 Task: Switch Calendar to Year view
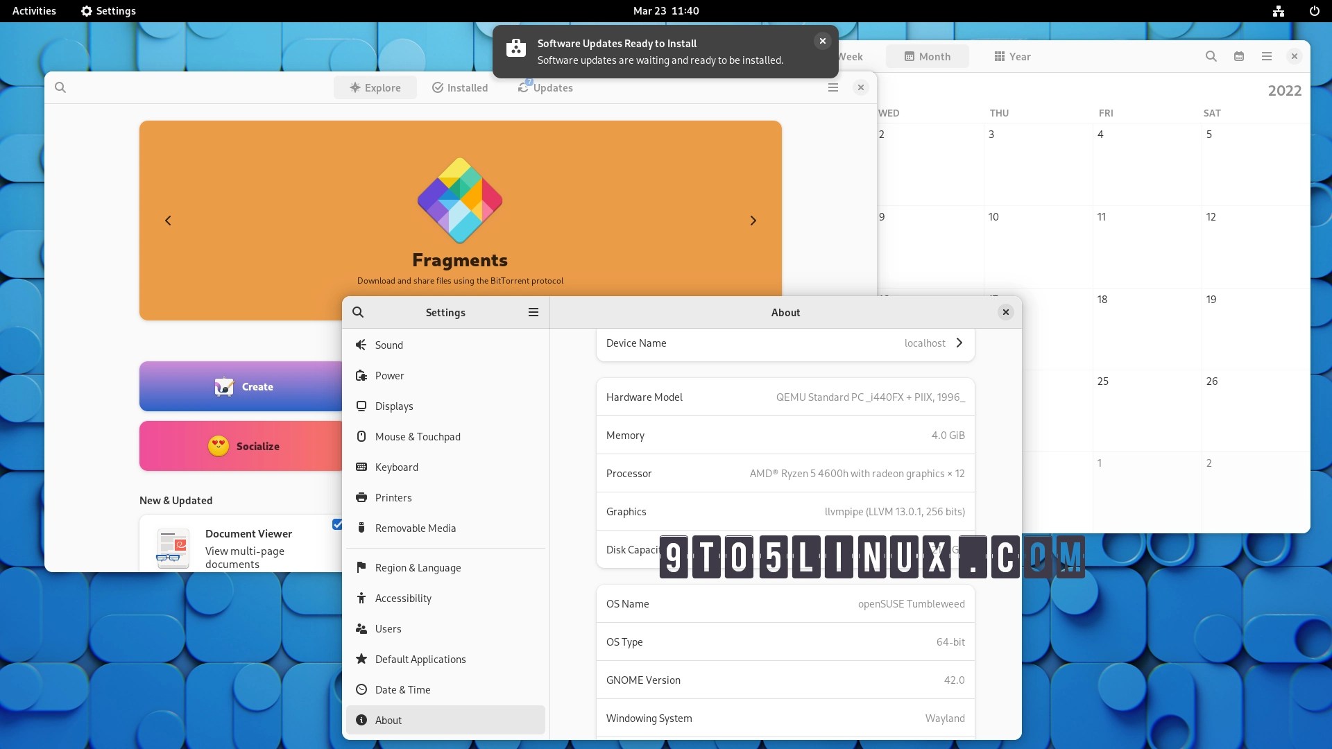[1012, 56]
